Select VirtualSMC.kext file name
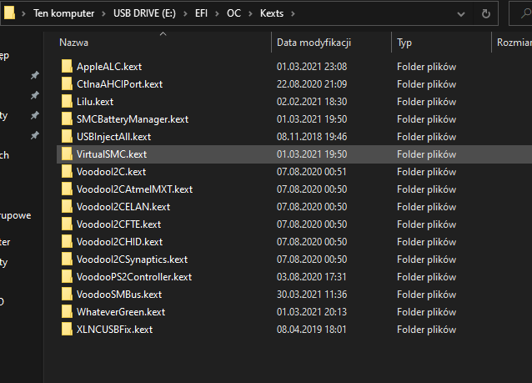The height and width of the screenshot is (383, 532). pyautogui.click(x=112, y=154)
